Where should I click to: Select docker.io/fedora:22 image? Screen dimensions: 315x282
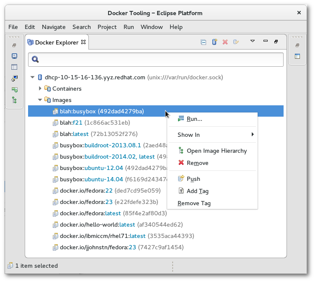(x=110, y=191)
